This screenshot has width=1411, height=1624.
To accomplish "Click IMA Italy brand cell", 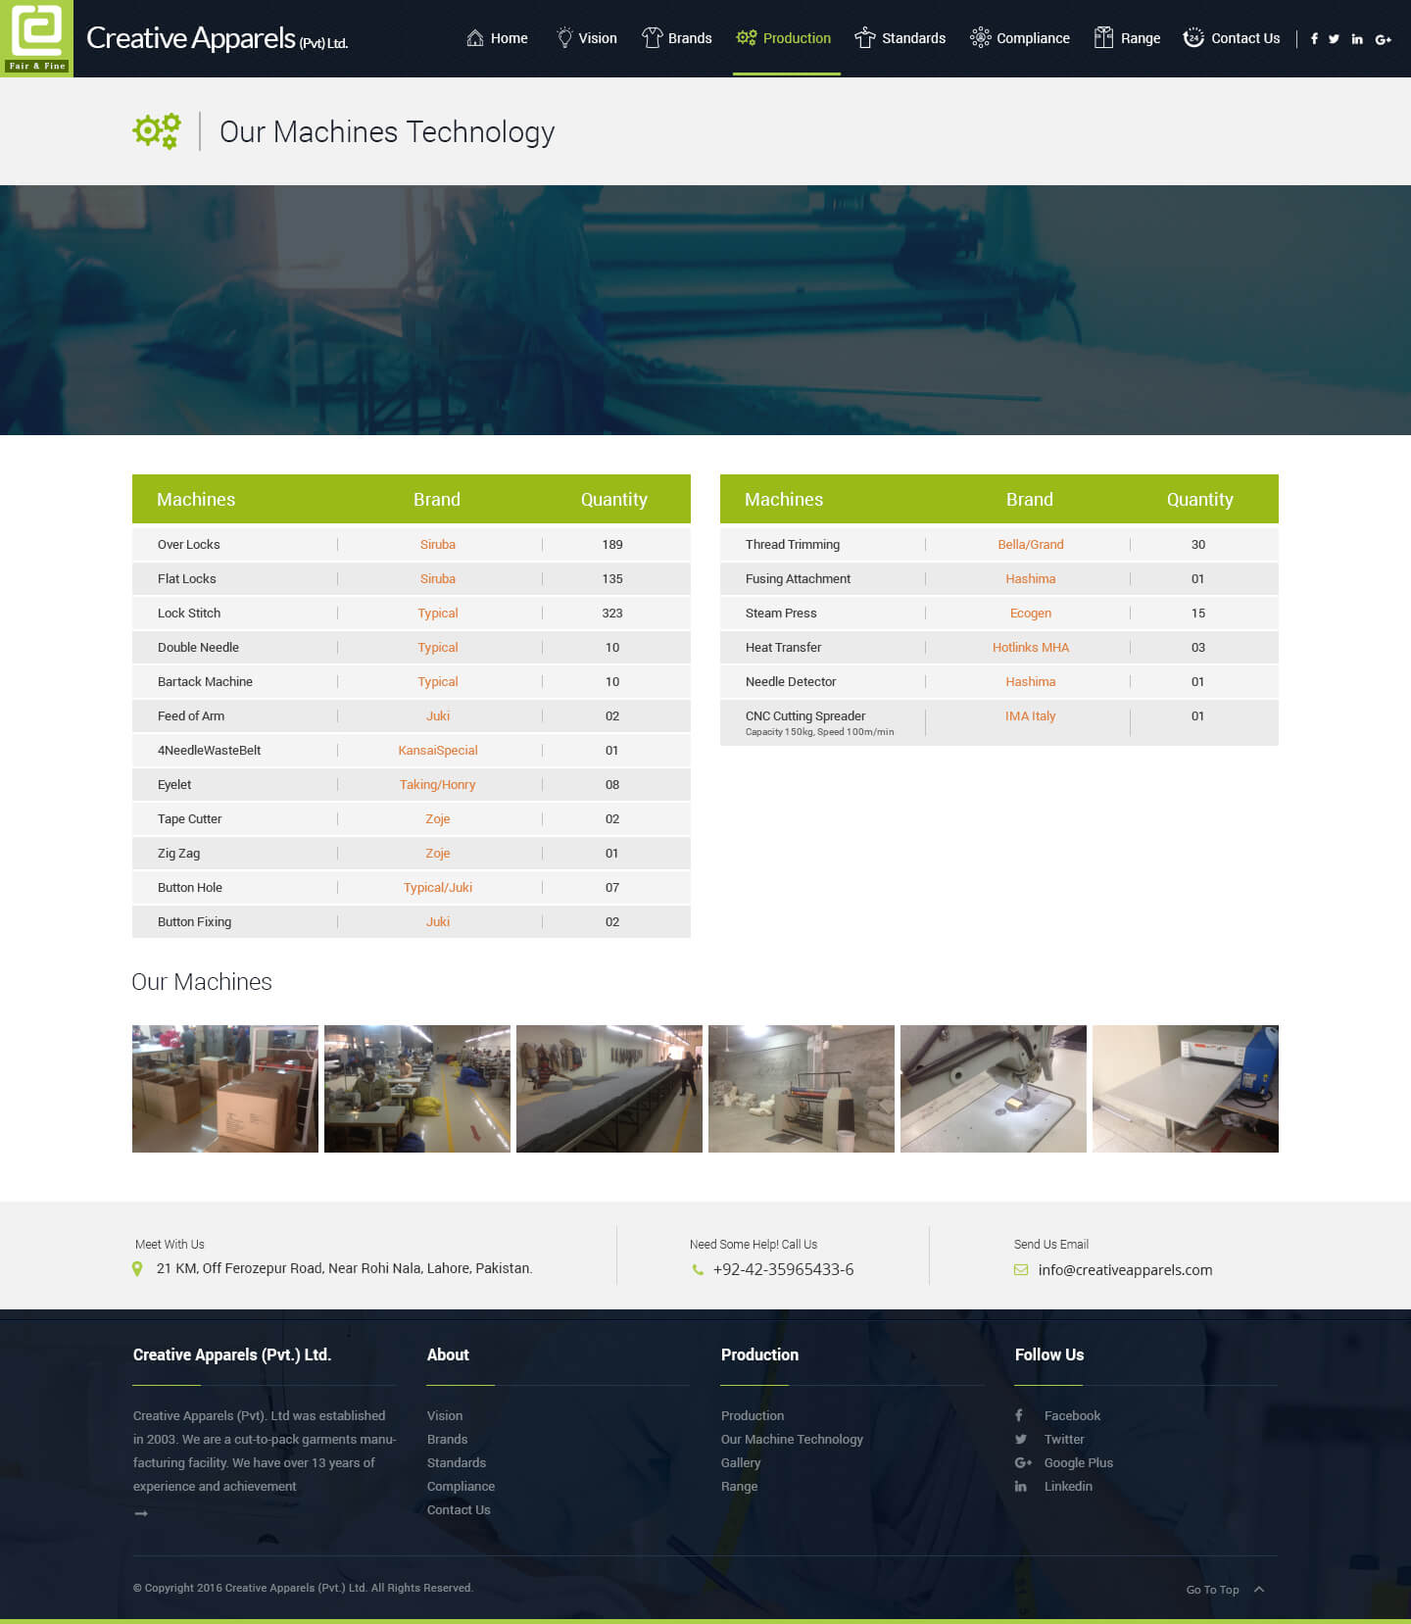I will click(1031, 715).
